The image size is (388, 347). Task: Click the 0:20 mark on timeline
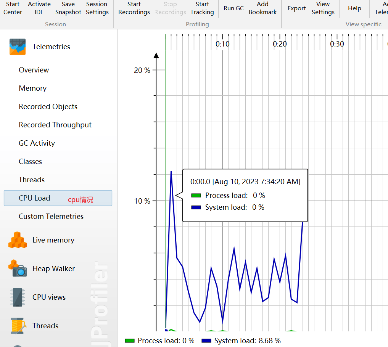(x=280, y=44)
